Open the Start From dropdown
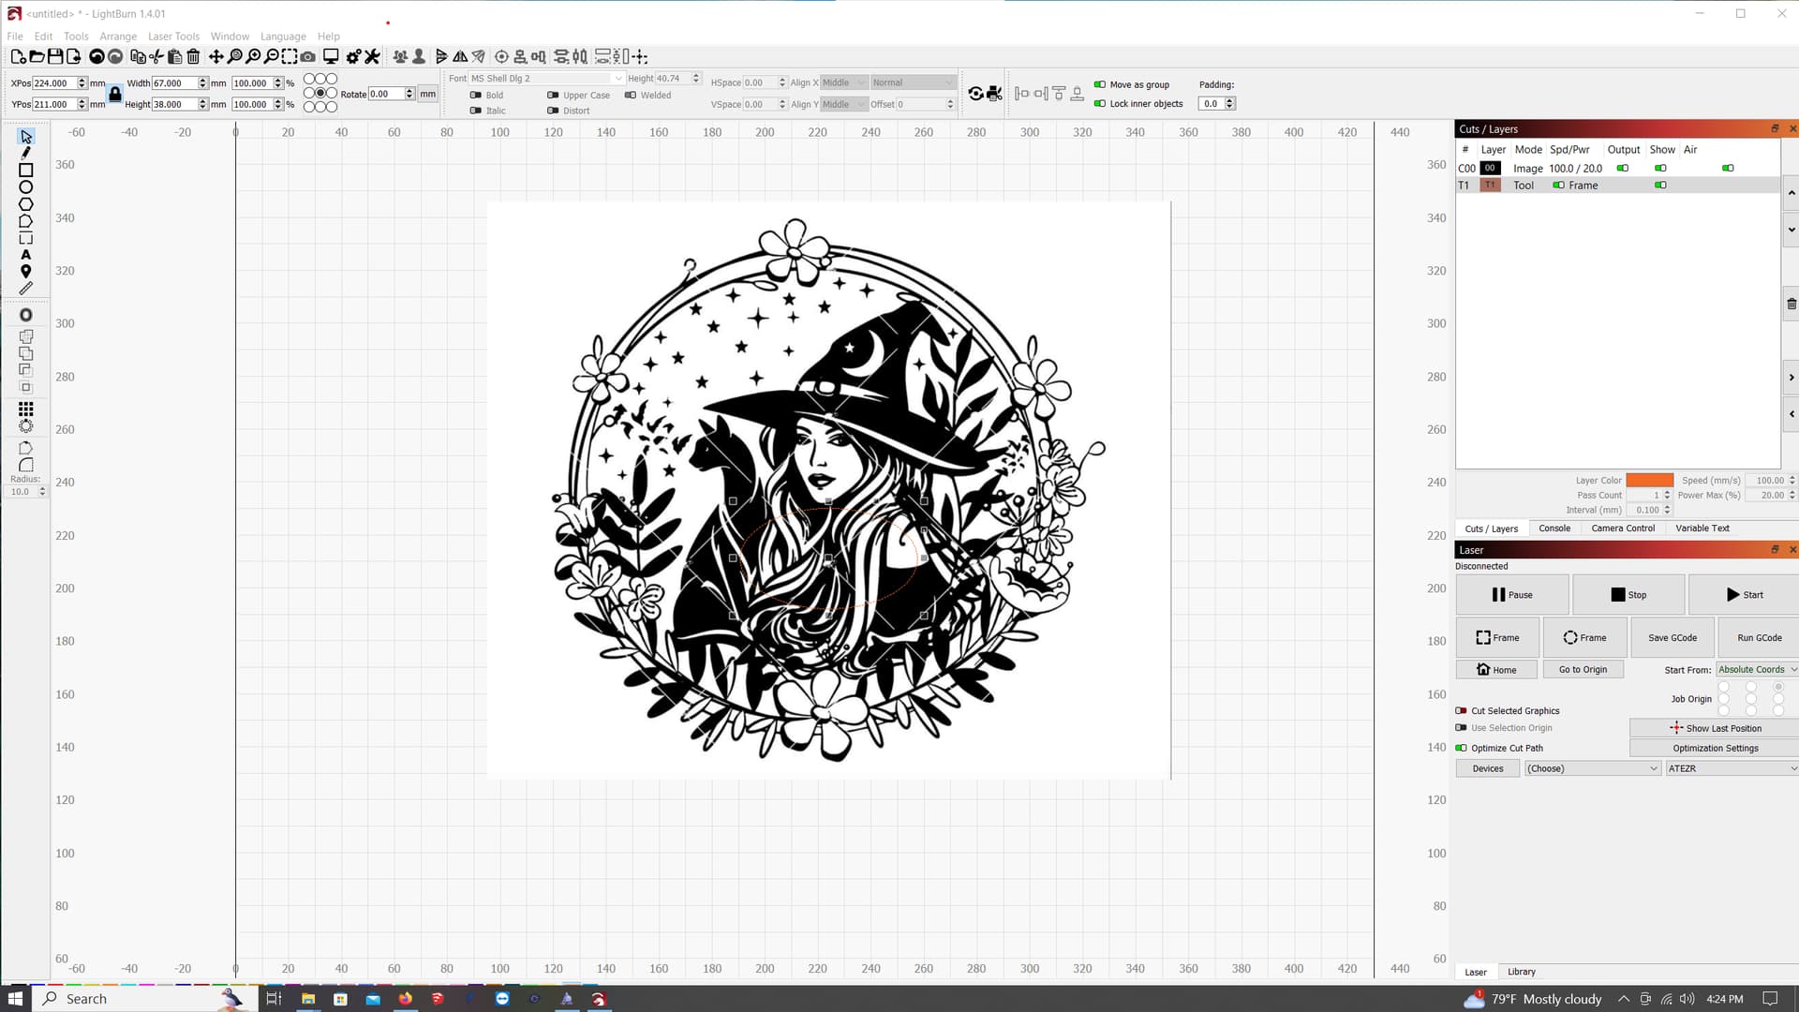 coord(1756,669)
